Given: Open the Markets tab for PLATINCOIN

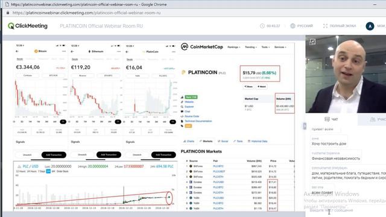Looking at the screenshot, I should coord(206,141).
